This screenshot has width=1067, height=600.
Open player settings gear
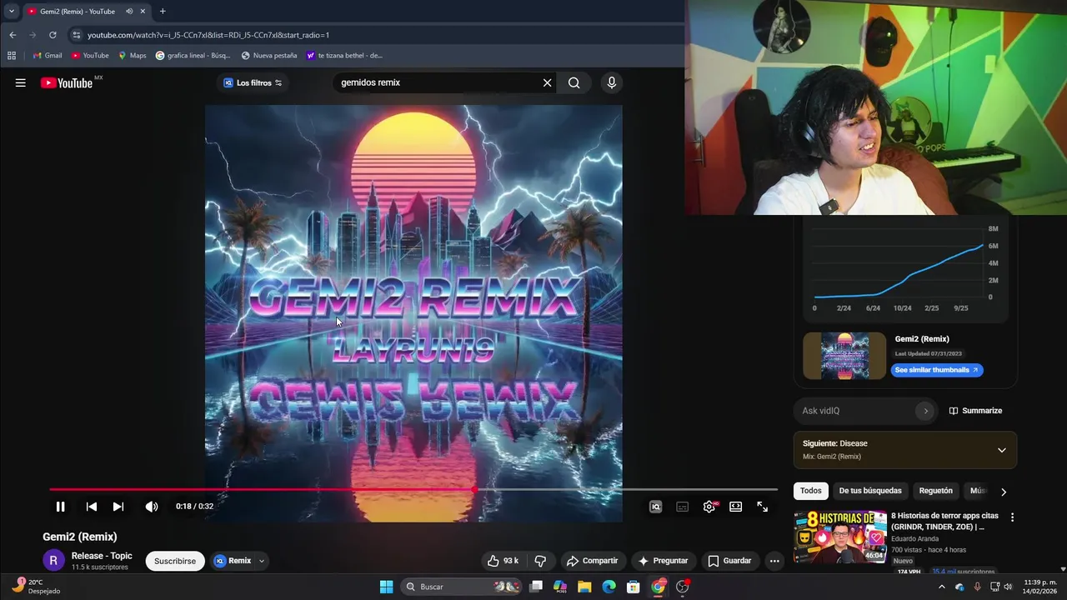(x=709, y=506)
